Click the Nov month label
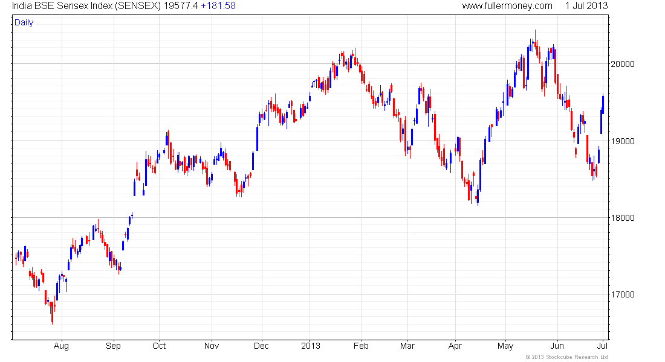665x362 pixels. coord(212,346)
